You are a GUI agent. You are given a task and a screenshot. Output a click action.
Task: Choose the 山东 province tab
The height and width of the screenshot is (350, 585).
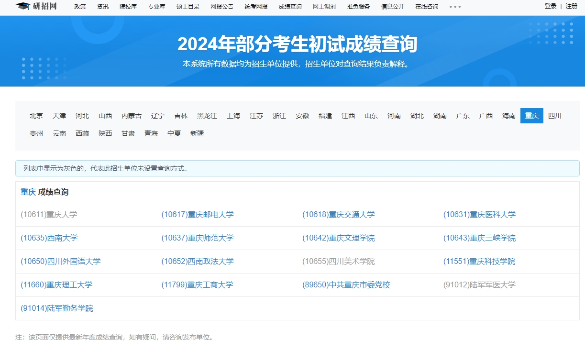pyautogui.click(x=371, y=116)
